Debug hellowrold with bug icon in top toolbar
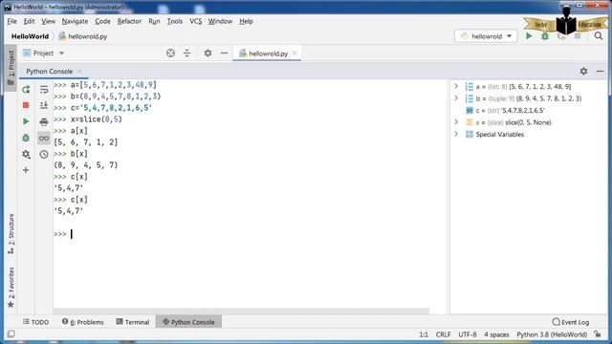Viewport: 612px width, 344px height. point(545,36)
